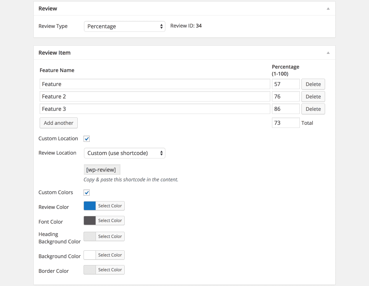Click the Feature 2 percentage field
Image resolution: width=369 pixels, height=286 pixels.
285,96
